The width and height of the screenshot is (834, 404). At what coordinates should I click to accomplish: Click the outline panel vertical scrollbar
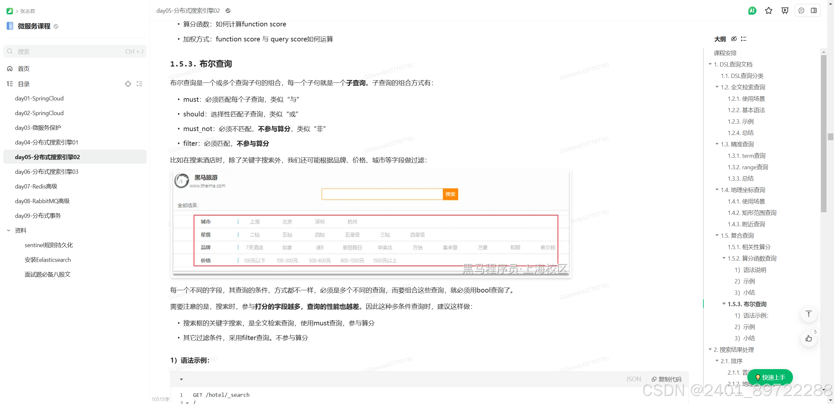tap(824, 130)
